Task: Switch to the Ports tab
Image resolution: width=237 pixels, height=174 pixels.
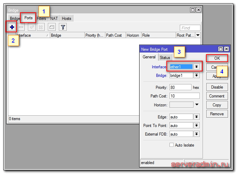Action: [28, 18]
